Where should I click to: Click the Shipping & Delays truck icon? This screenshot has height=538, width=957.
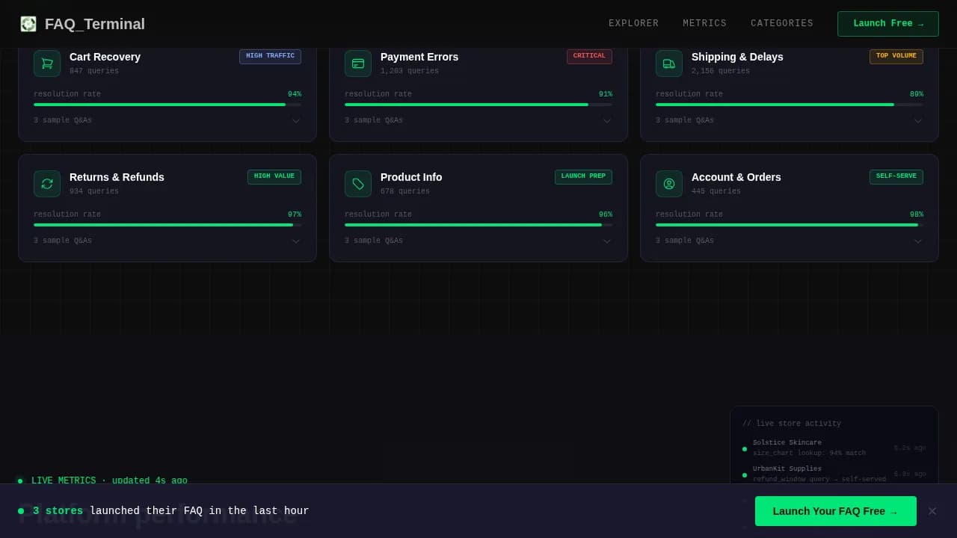pos(669,64)
